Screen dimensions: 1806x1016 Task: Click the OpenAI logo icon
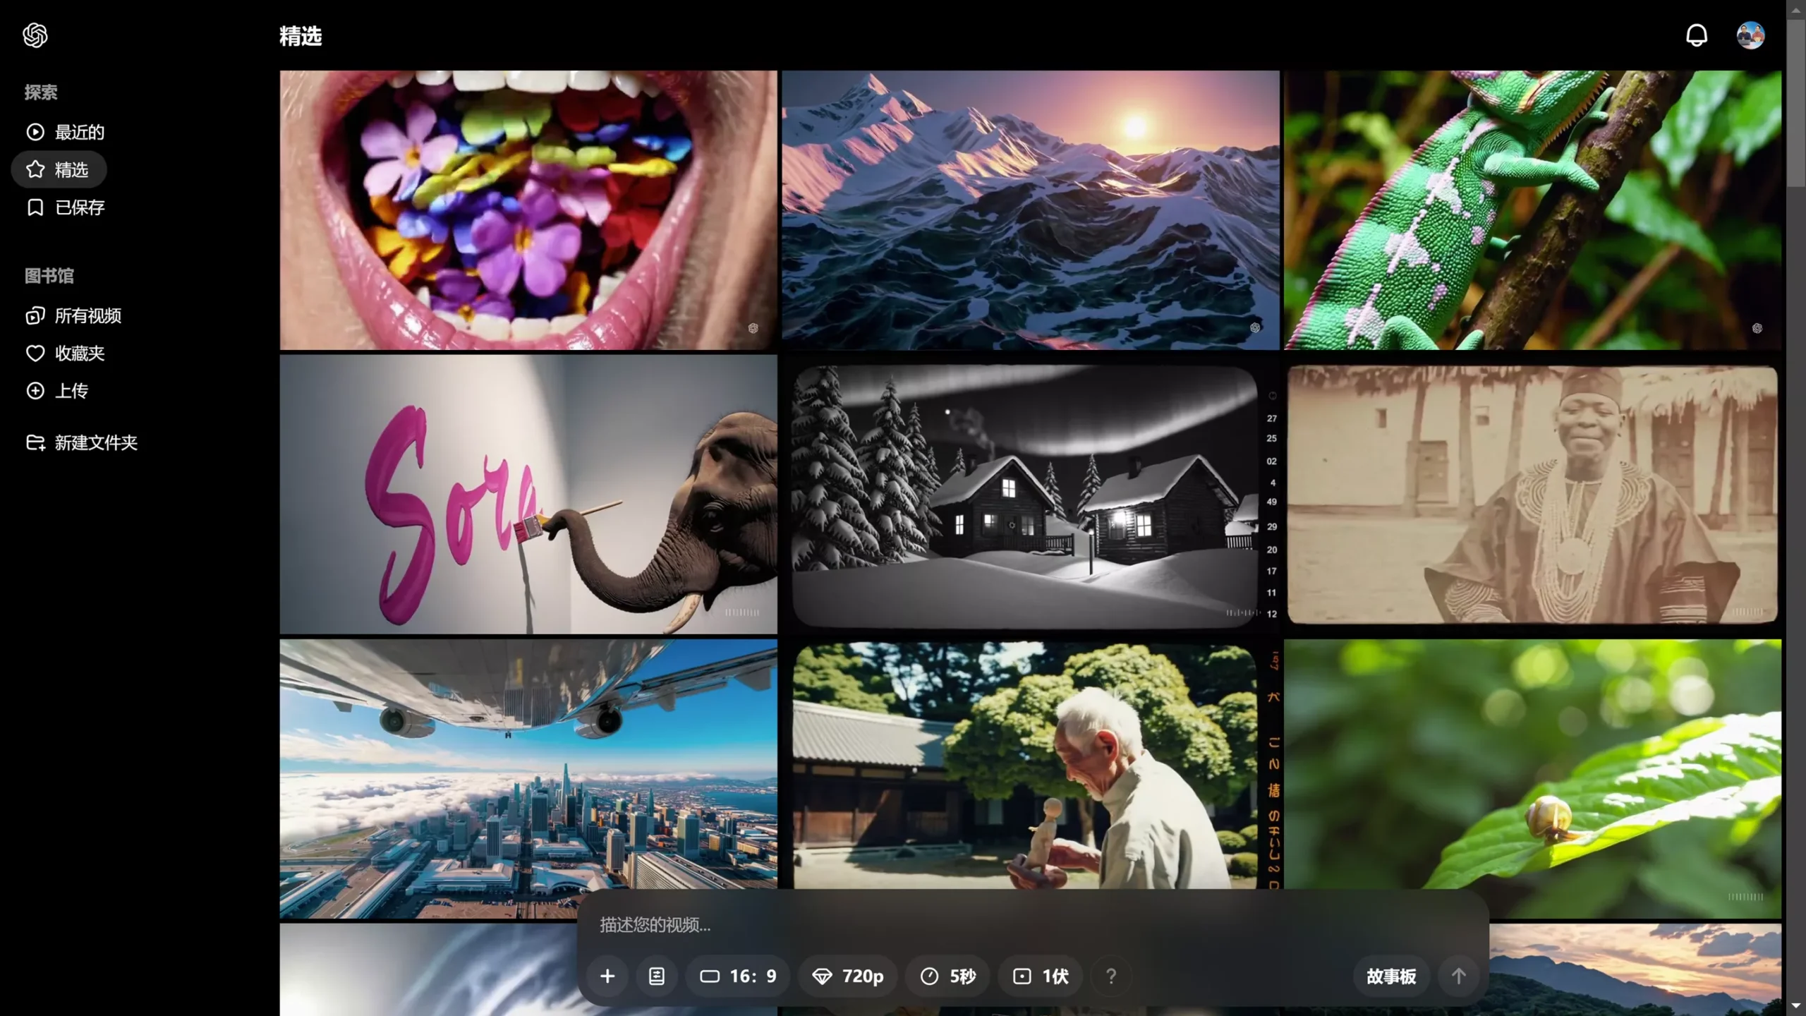pyautogui.click(x=35, y=35)
